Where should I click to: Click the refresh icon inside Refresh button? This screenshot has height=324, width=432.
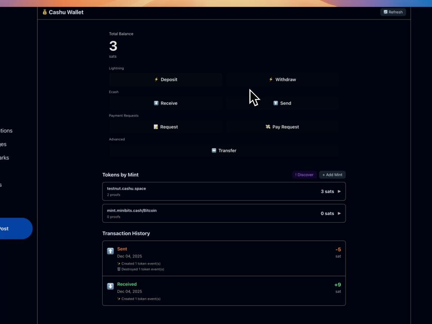click(386, 12)
